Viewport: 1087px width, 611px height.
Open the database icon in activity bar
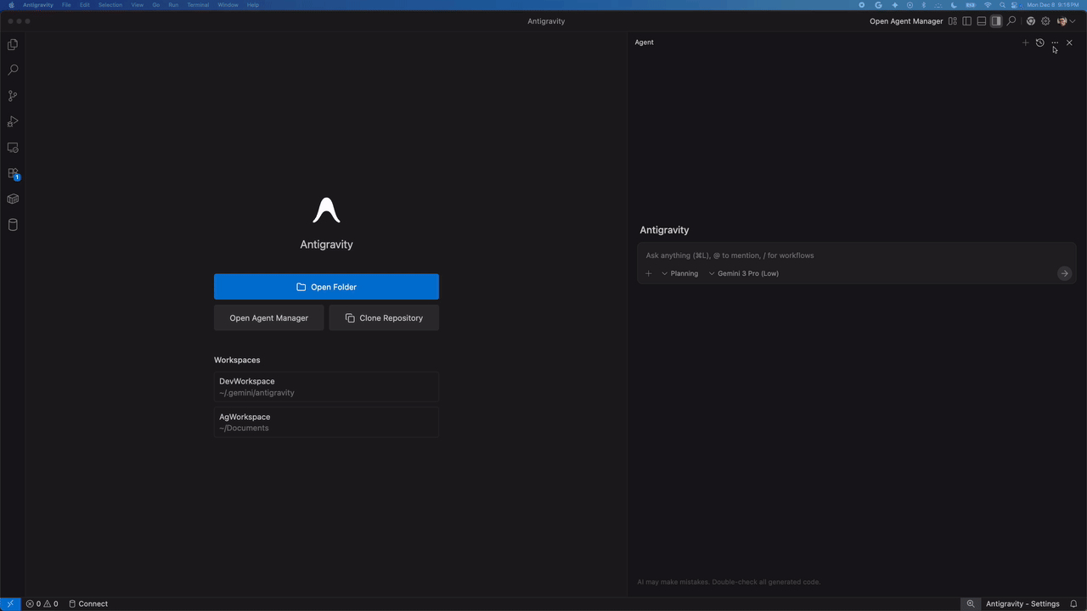pyautogui.click(x=13, y=225)
